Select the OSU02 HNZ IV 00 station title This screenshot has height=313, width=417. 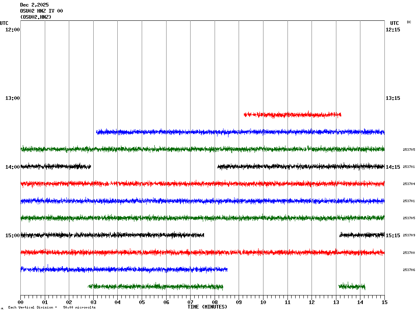tap(42, 11)
